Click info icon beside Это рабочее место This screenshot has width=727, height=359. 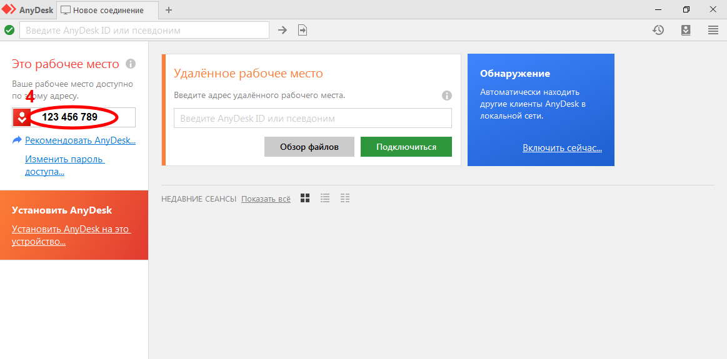click(131, 64)
